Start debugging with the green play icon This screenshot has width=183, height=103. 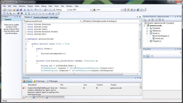[54, 10]
